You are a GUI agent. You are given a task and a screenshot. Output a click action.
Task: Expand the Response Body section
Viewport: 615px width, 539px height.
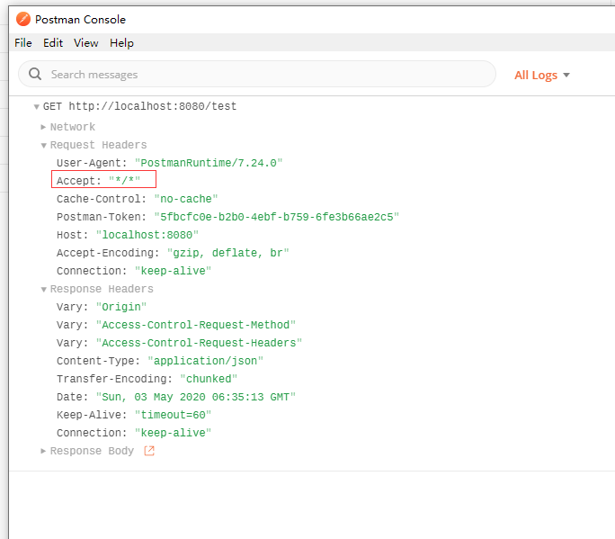43,451
